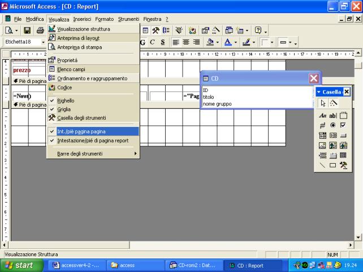Choose Anteprima di stampa menu entry
363x272 pixels.
coord(93,47)
